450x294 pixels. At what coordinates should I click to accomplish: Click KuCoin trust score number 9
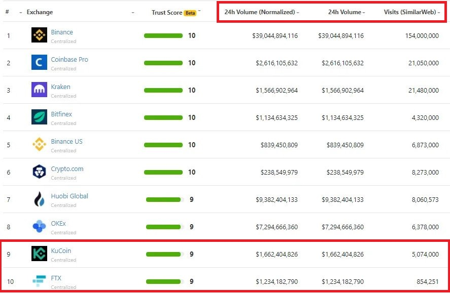coord(191,254)
